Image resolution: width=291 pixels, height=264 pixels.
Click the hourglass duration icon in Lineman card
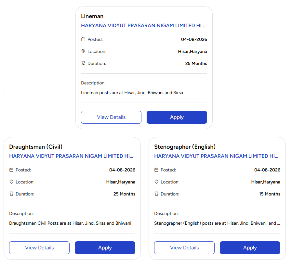tap(83, 63)
